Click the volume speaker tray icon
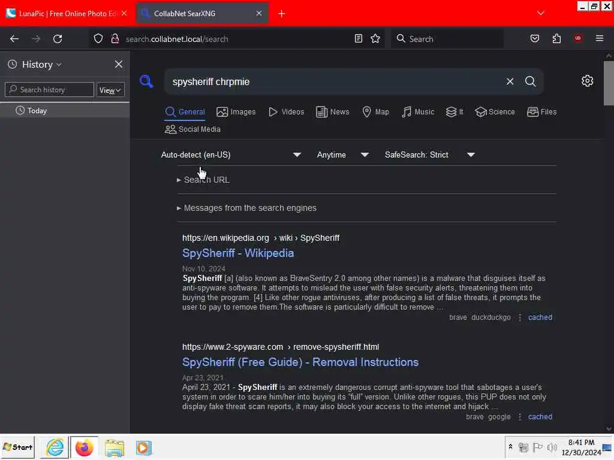The height and width of the screenshot is (460, 614). click(552, 447)
